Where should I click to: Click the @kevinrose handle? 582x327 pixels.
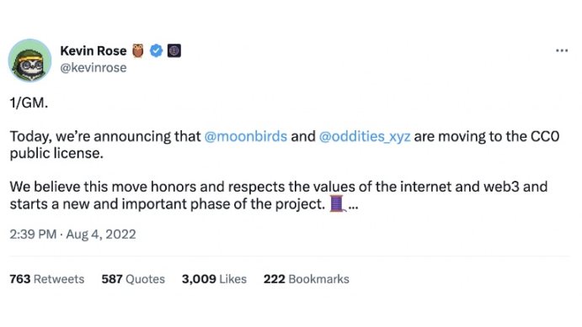[93, 68]
